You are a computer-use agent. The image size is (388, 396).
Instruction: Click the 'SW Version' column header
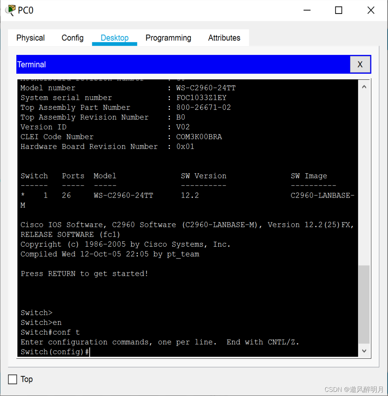[204, 176]
